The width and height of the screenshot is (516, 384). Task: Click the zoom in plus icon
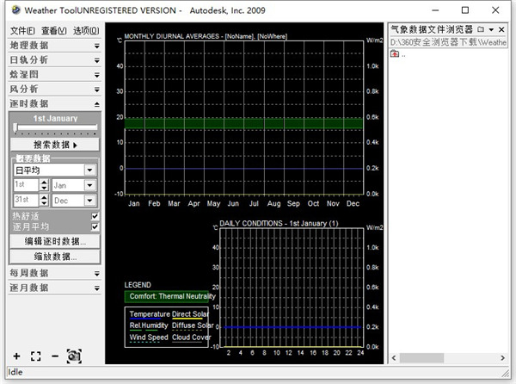pyautogui.click(x=16, y=356)
